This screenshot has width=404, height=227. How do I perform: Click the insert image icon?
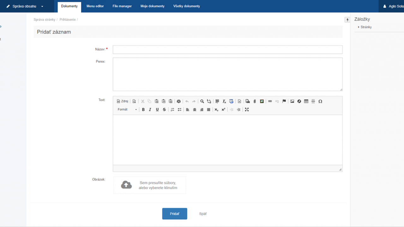coord(292,102)
